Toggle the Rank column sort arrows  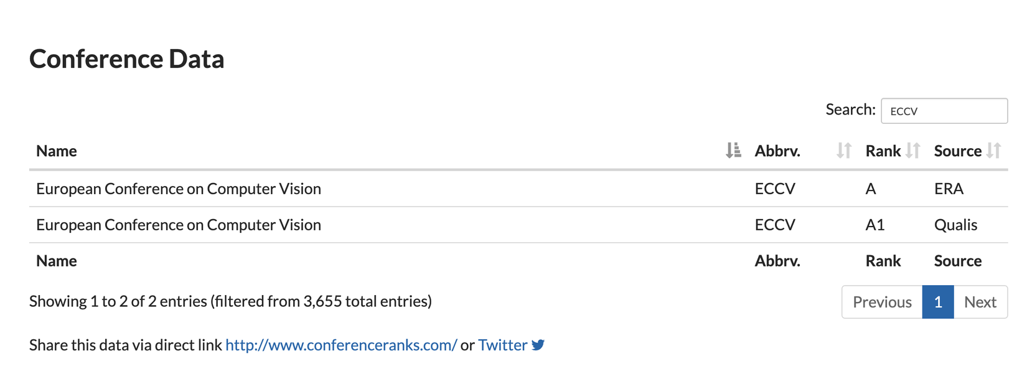coord(912,151)
